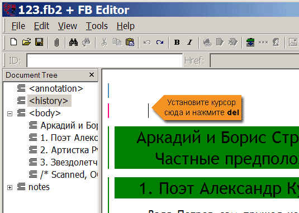Select 'Аркадий и Бор' tree item
This screenshot has height=213, width=299.
[69, 125]
